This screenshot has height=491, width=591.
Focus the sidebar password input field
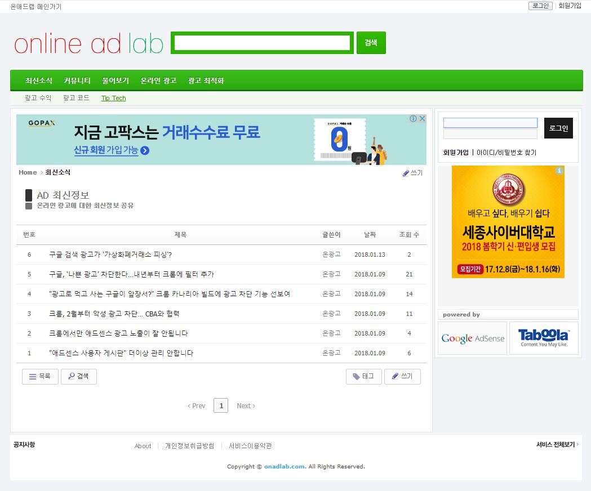click(490, 134)
